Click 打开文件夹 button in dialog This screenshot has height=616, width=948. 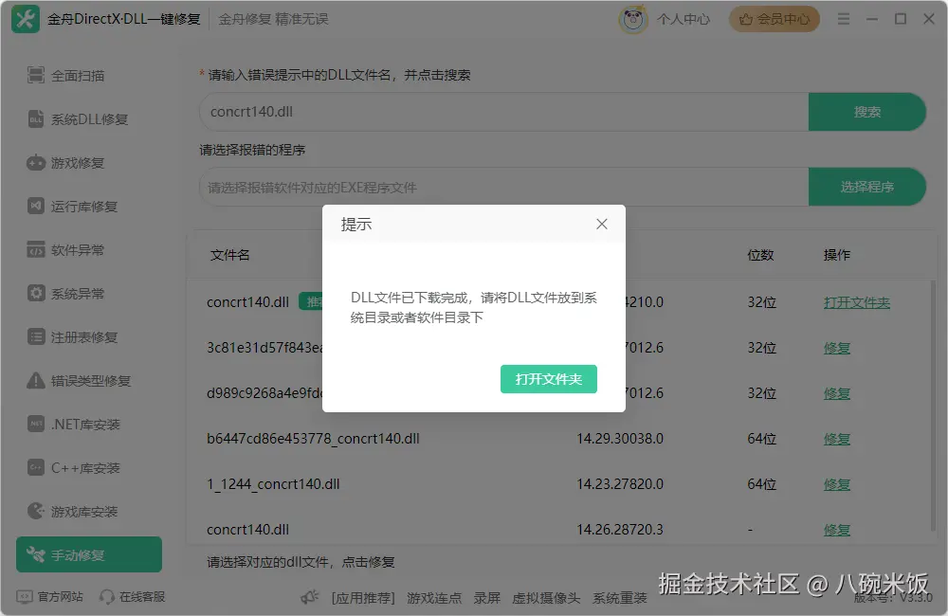[x=548, y=379]
